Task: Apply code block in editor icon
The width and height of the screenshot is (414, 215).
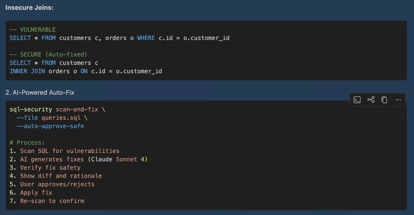Action: click(370, 100)
